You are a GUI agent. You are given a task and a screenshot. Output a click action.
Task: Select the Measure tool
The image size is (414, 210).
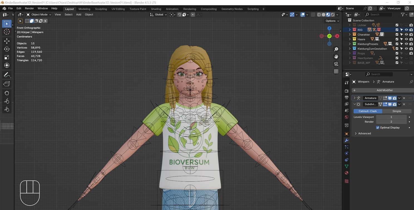tap(6, 84)
